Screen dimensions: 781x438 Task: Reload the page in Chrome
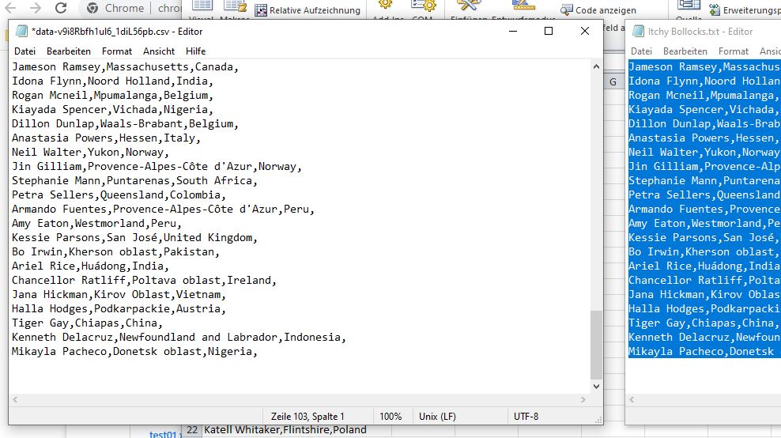coord(61,8)
